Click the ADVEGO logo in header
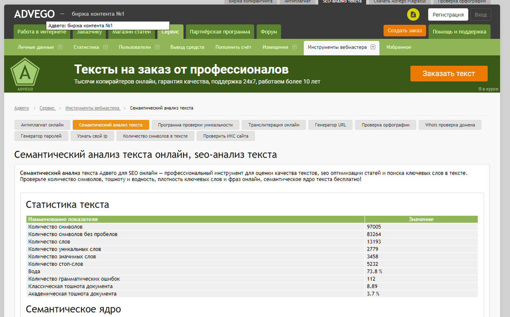510x317 pixels. (x=34, y=14)
